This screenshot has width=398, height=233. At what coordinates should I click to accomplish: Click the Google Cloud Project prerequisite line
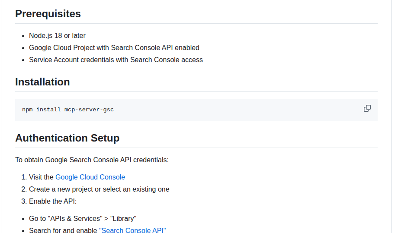(114, 47)
